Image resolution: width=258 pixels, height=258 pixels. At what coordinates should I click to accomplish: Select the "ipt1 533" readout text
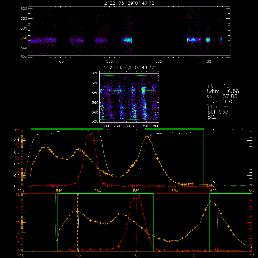pyautogui.click(x=217, y=112)
